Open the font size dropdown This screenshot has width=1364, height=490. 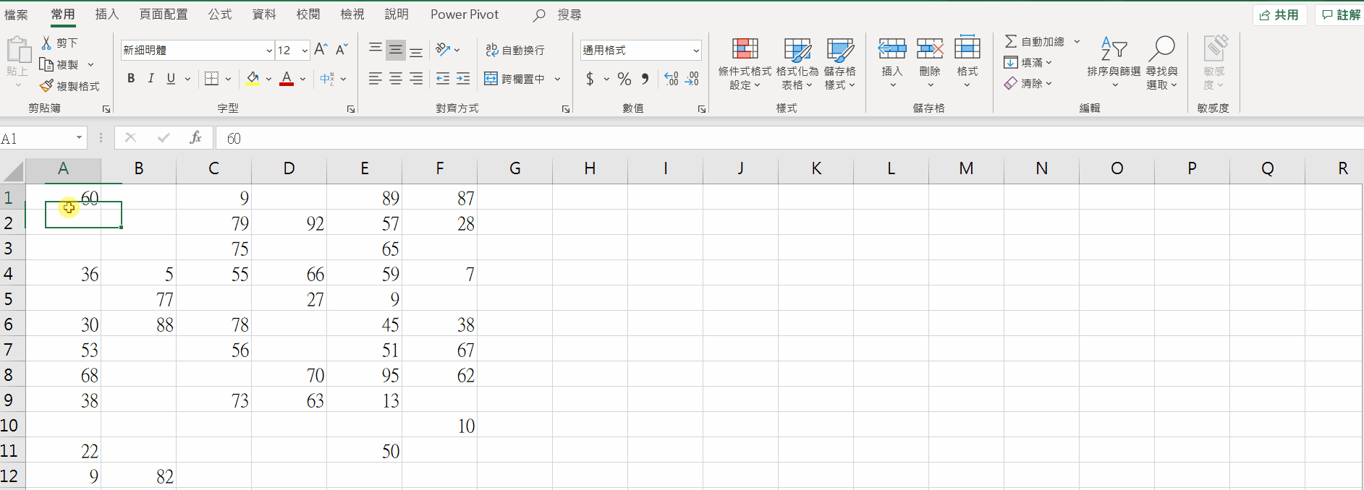click(x=305, y=50)
